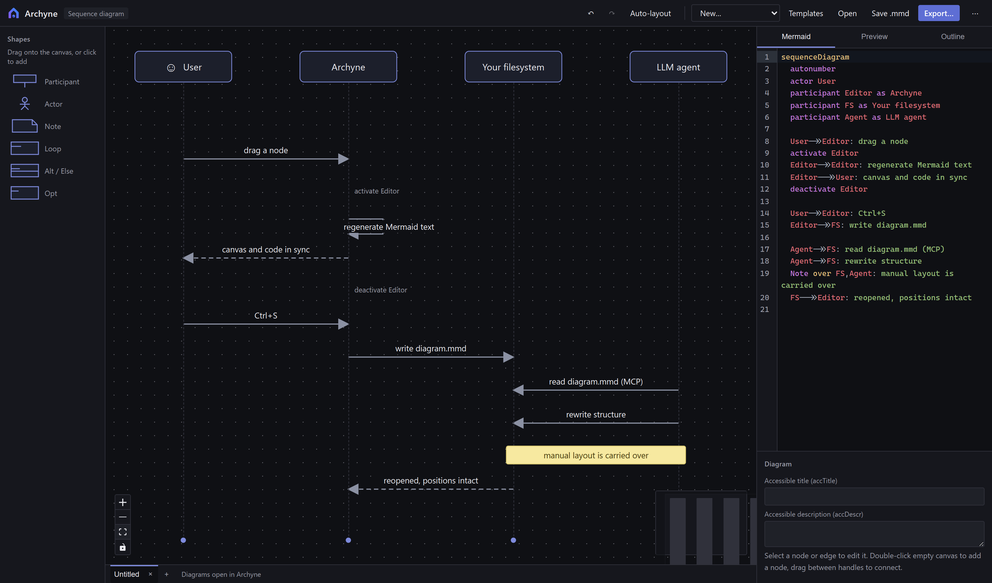Image resolution: width=992 pixels, height=583 pixels.
Task: Add a Loop block from palette
Action: click(52, 149)
